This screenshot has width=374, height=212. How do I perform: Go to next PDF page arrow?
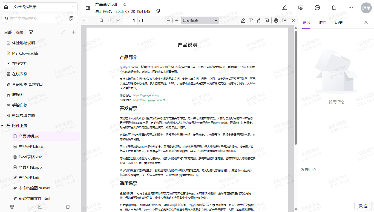click(118, 20)
